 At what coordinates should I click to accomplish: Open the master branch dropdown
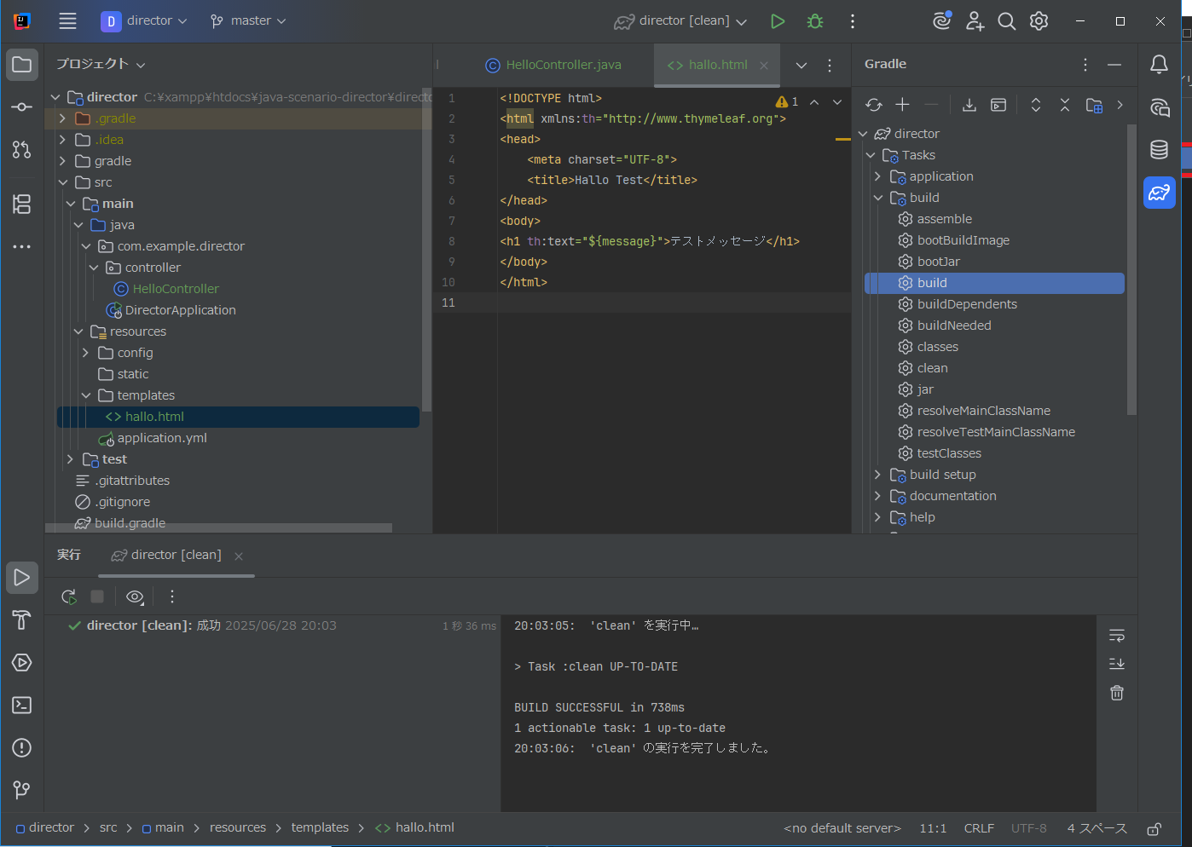pos(248,21)
